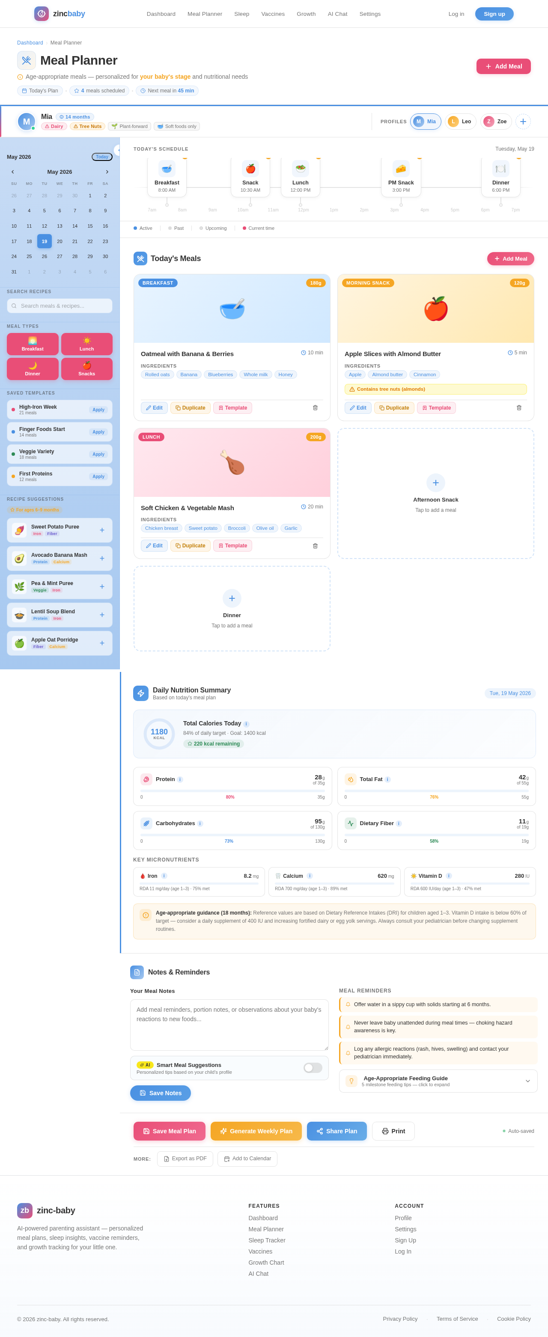The image size is (548, 1337).
Task: Open Dashboard in top navigation
Action: pyautogui.click(x=161, y=14)
